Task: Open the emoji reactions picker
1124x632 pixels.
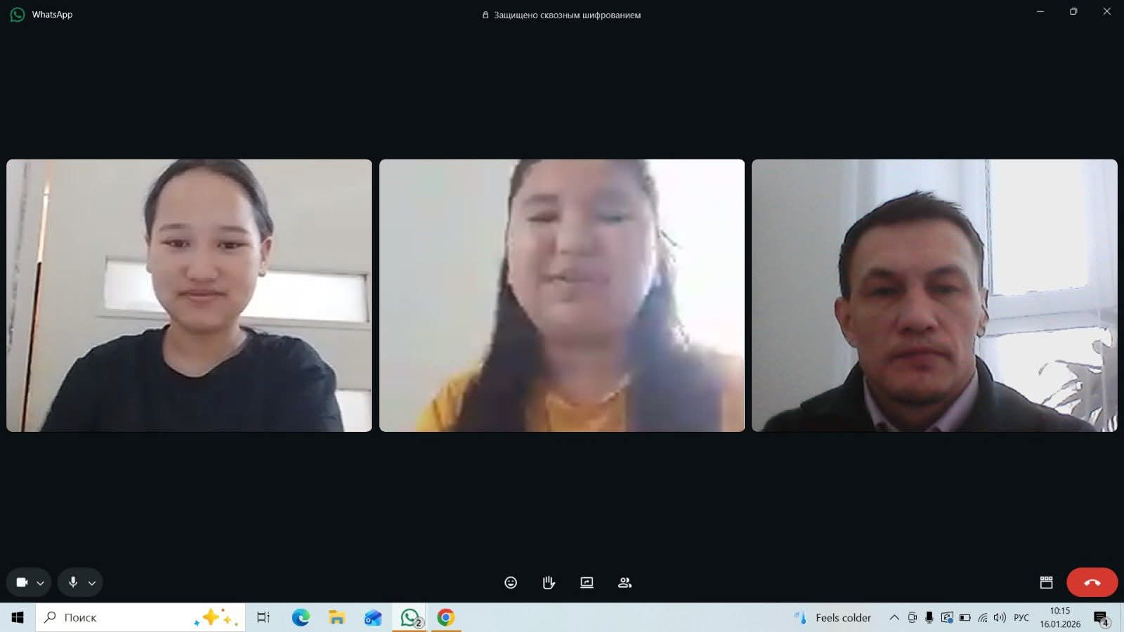Action: (x=511, y=583)
